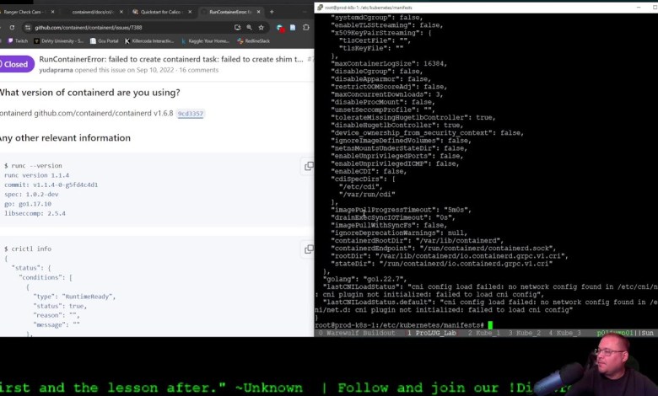The height and width of the screenshot is (396, 658).
Task: Click terminal line '"/var/run/cdi"'
Action: pyautogui.click(x=367, y=195)
